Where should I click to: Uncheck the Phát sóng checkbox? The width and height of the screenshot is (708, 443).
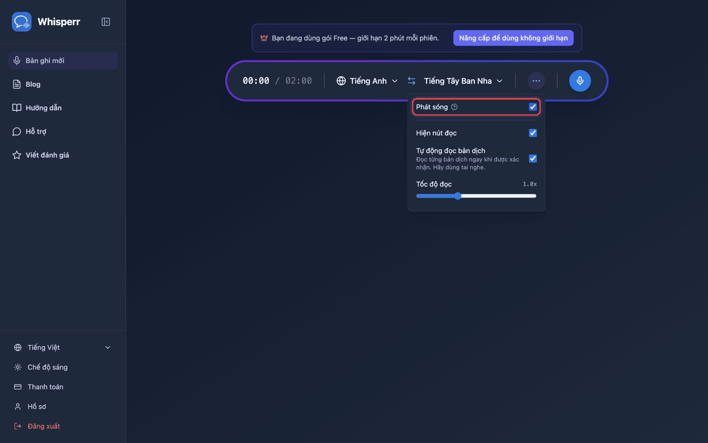533,107
